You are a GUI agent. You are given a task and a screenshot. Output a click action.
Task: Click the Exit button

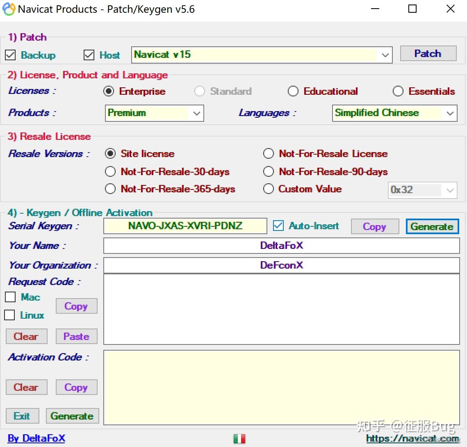(x=22, y=416)
